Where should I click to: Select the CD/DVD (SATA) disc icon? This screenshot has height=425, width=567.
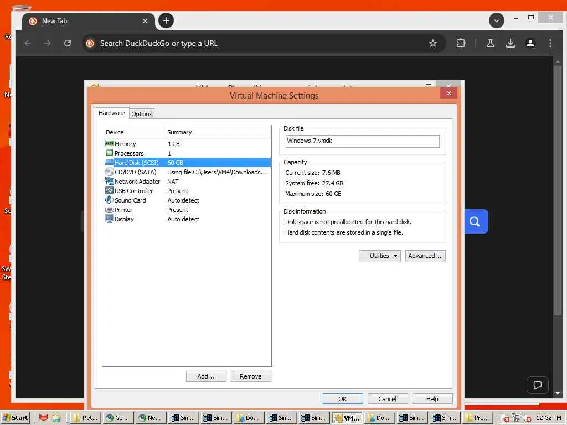[x=110, y=172]
